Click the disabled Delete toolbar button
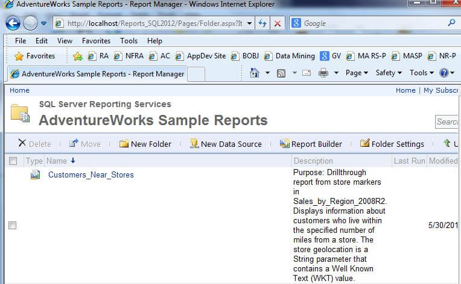 pyautogui.click(x=34, y=144)
